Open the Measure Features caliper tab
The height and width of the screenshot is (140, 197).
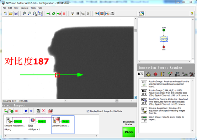click(x=163, y=74)
